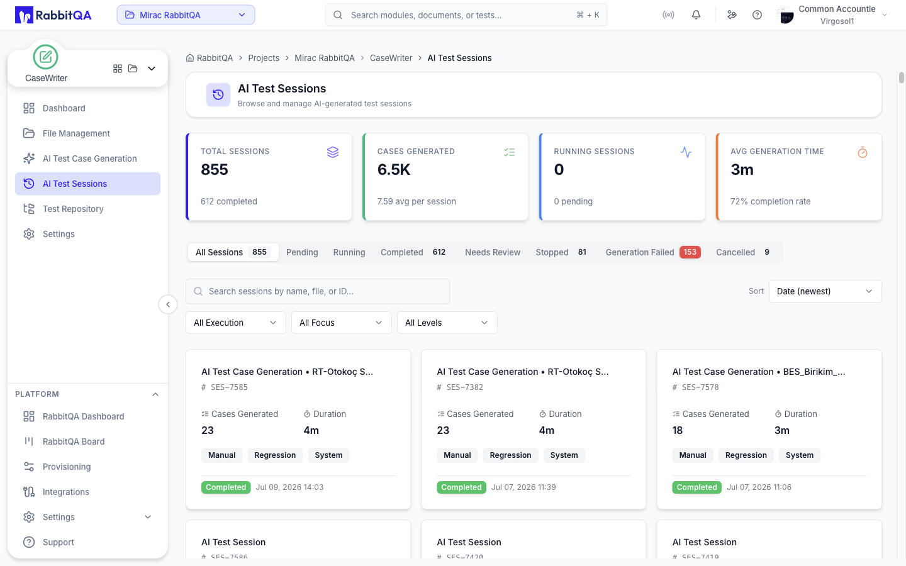Click the history icon beside AI Test Sessions title
This screenshot has height=566, width=906.
point(218,95)
